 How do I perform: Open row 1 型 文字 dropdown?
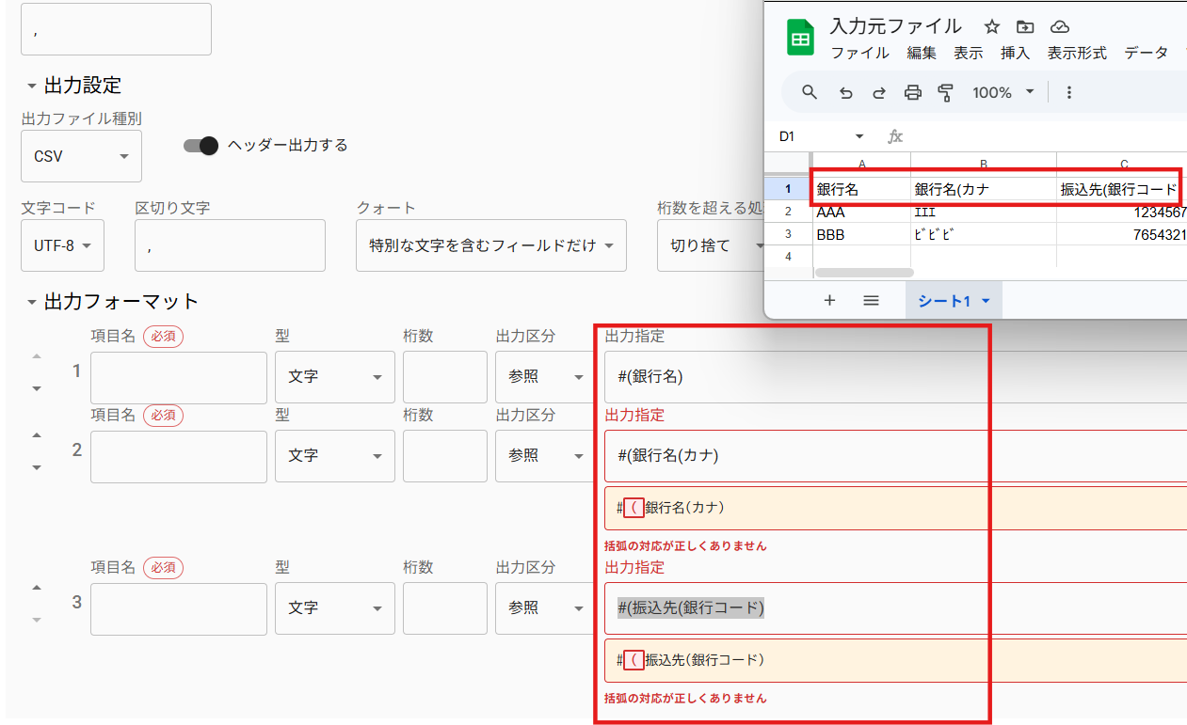(x=334, y=377)
